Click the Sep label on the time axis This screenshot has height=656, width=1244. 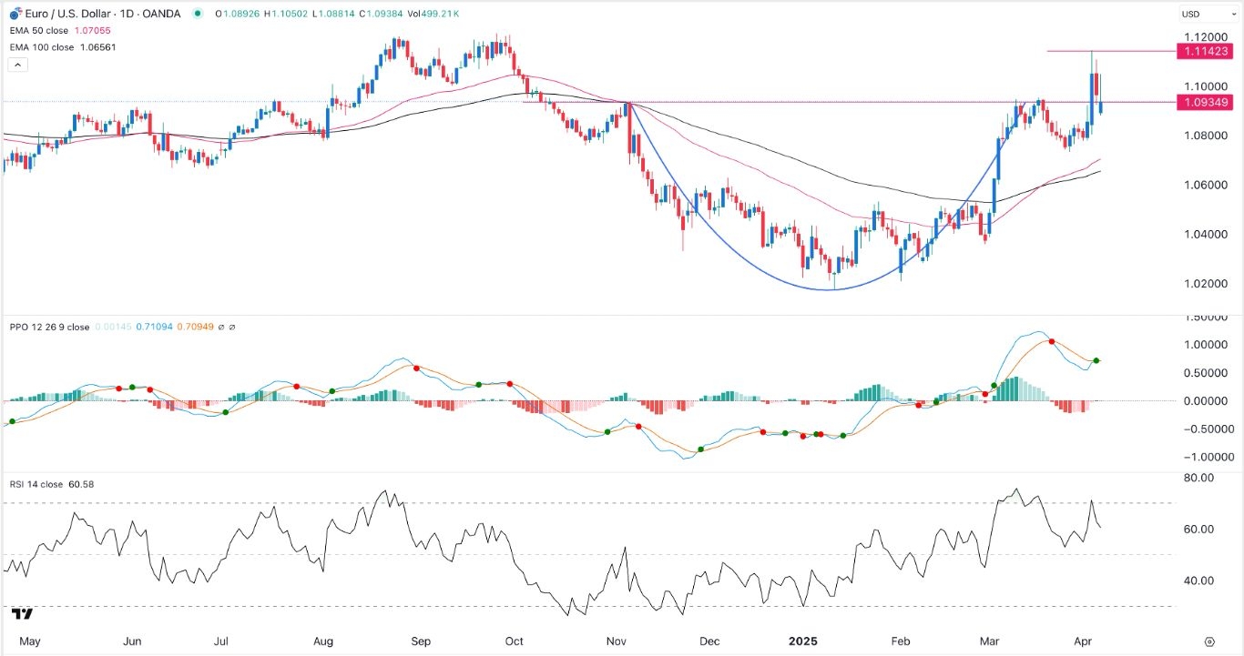pyautogui.click(x=418, y=641)
